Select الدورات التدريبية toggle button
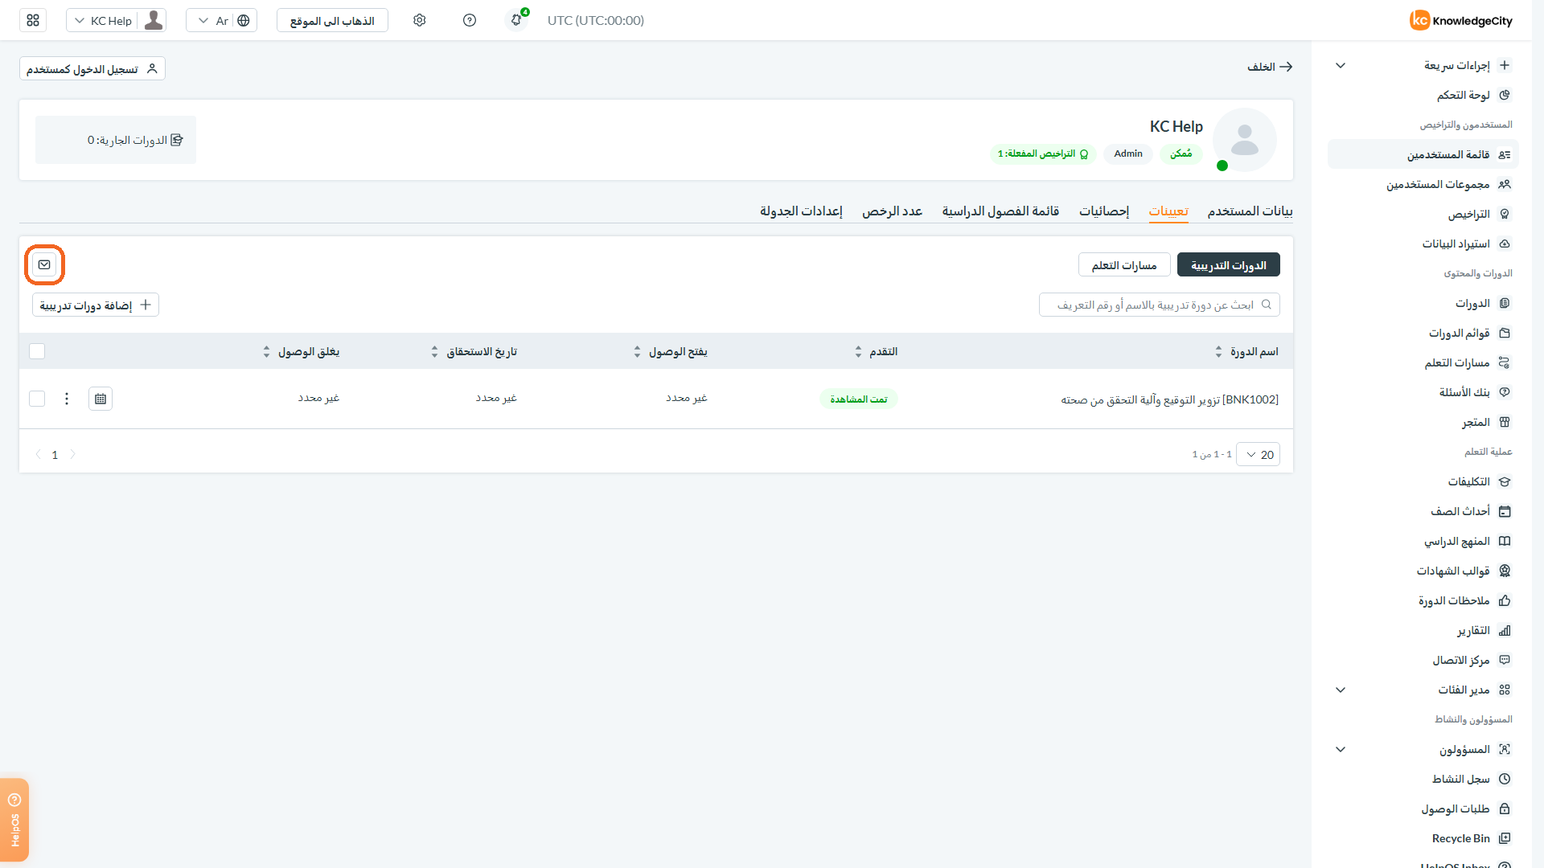This screenshot has width=1544, height=868. [x=1229, y=264]
